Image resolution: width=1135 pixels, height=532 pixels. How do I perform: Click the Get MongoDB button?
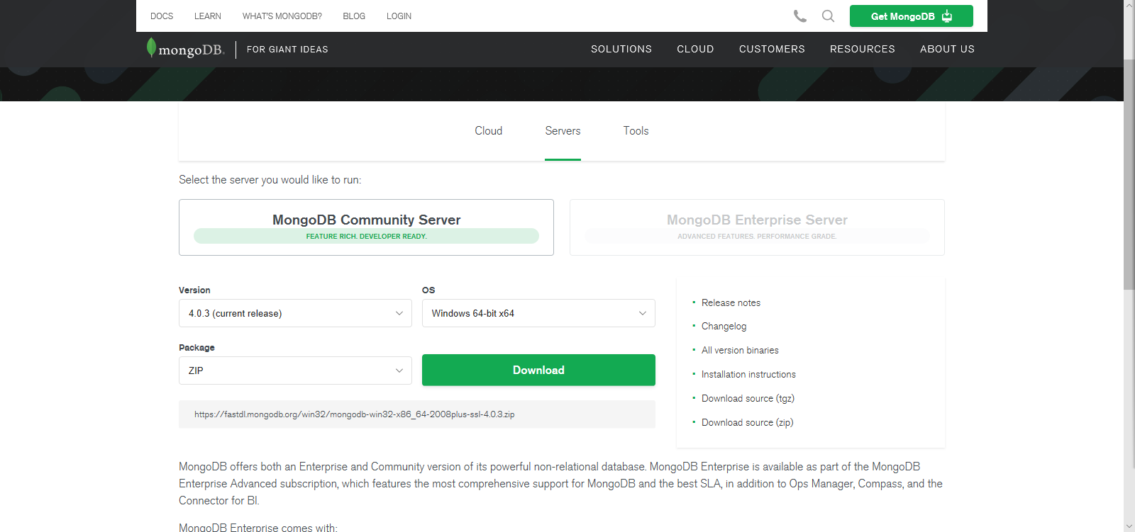pos(911,16)
